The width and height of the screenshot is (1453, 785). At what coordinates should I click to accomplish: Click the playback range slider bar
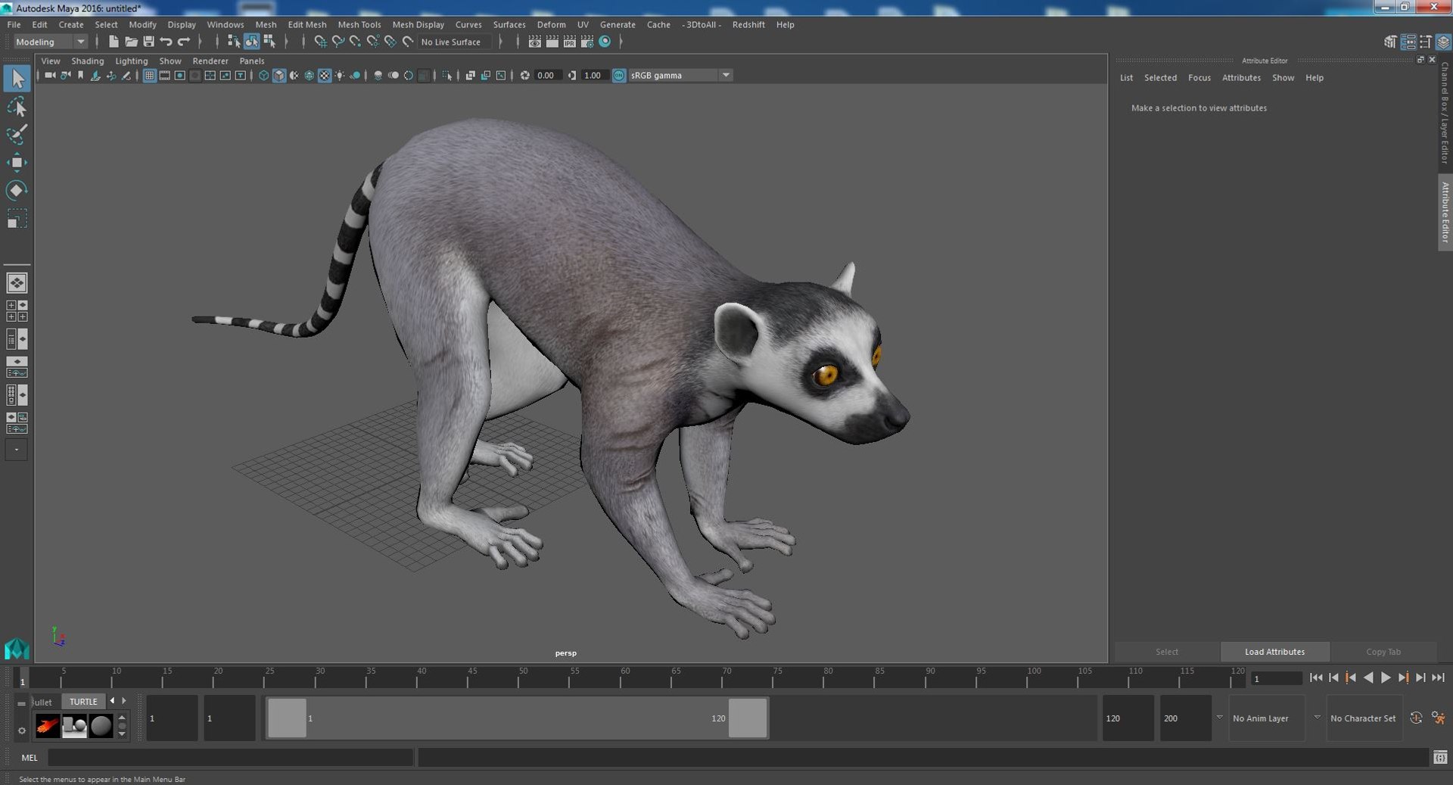pos(518,718)
